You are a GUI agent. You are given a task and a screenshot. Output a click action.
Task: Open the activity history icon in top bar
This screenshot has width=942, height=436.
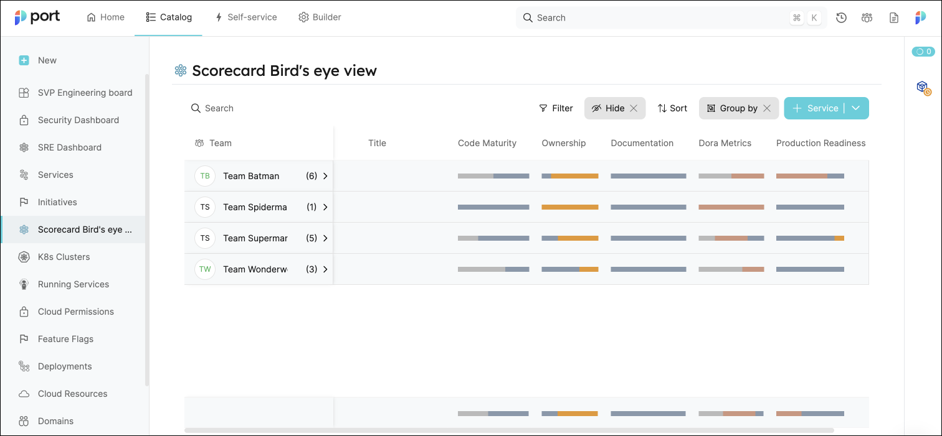841,17
